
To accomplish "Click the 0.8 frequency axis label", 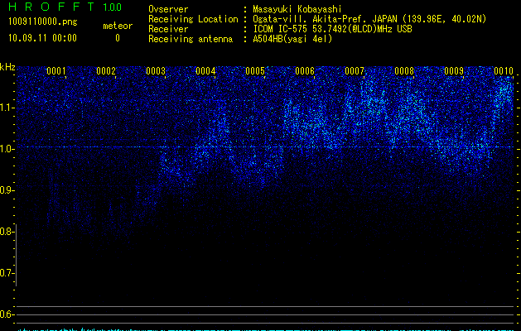I will coord(6,232).
